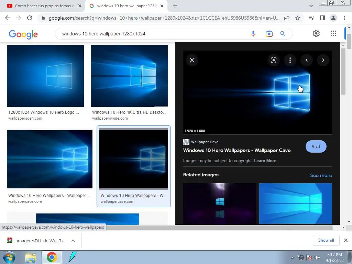This screenshot has height=264, width=352.
Task: Click the Visit button
Action: coord(316,146)
